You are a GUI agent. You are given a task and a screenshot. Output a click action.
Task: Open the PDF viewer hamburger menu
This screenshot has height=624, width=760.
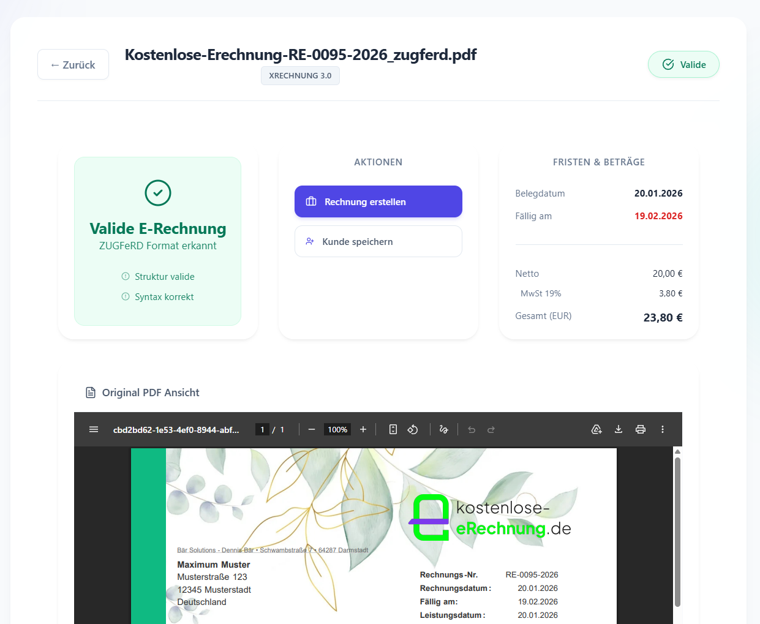click(94, 429)
